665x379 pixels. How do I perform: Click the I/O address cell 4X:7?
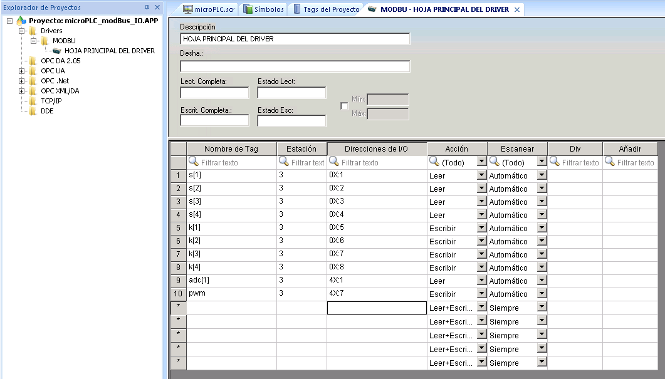click(x=377, y=293)
